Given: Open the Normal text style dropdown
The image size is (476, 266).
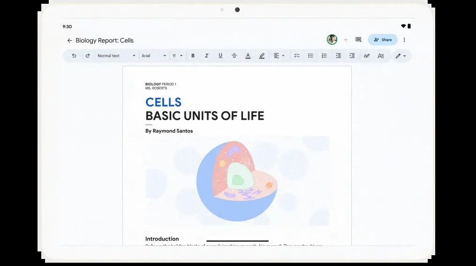Looking at the screenshot, I should coord(116,56).
